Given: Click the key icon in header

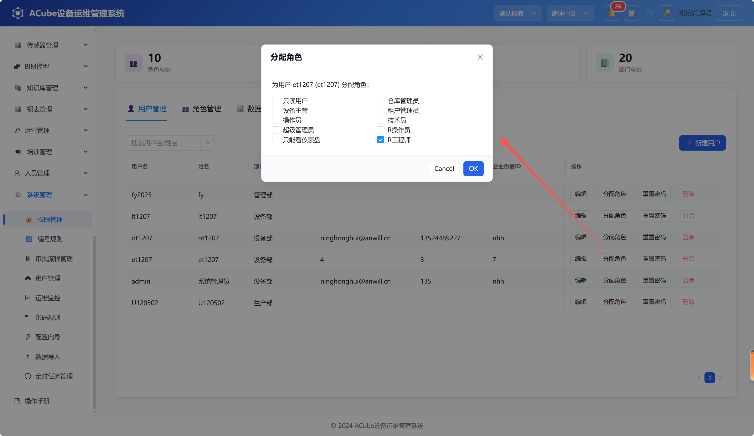Looking at the screenshot, I should [666, 13].
